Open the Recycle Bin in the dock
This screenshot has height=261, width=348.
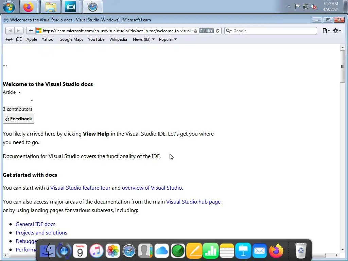pyautogui.click(x=301, y=251)
